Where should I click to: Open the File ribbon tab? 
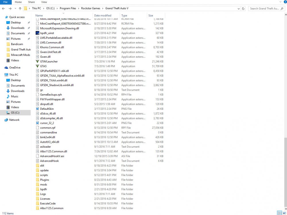(6, 2)
